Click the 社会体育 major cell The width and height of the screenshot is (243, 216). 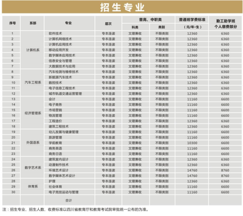[69, 186]
